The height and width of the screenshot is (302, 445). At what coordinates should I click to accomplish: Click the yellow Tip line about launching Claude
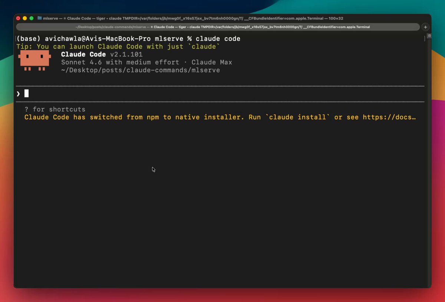118,47
